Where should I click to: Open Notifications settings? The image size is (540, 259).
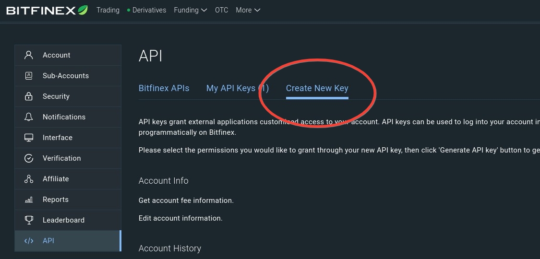68,117
